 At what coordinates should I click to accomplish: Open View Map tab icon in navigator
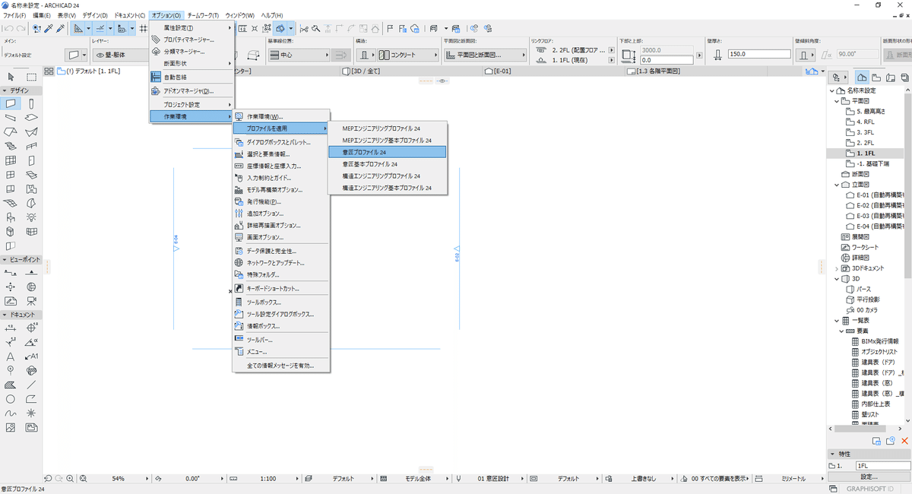[876, 78]
